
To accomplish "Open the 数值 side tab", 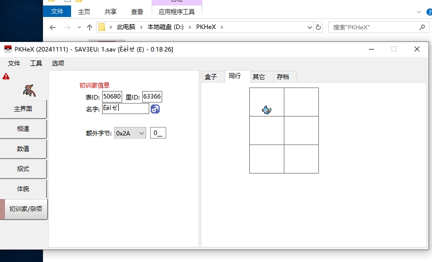I will 23,149.
